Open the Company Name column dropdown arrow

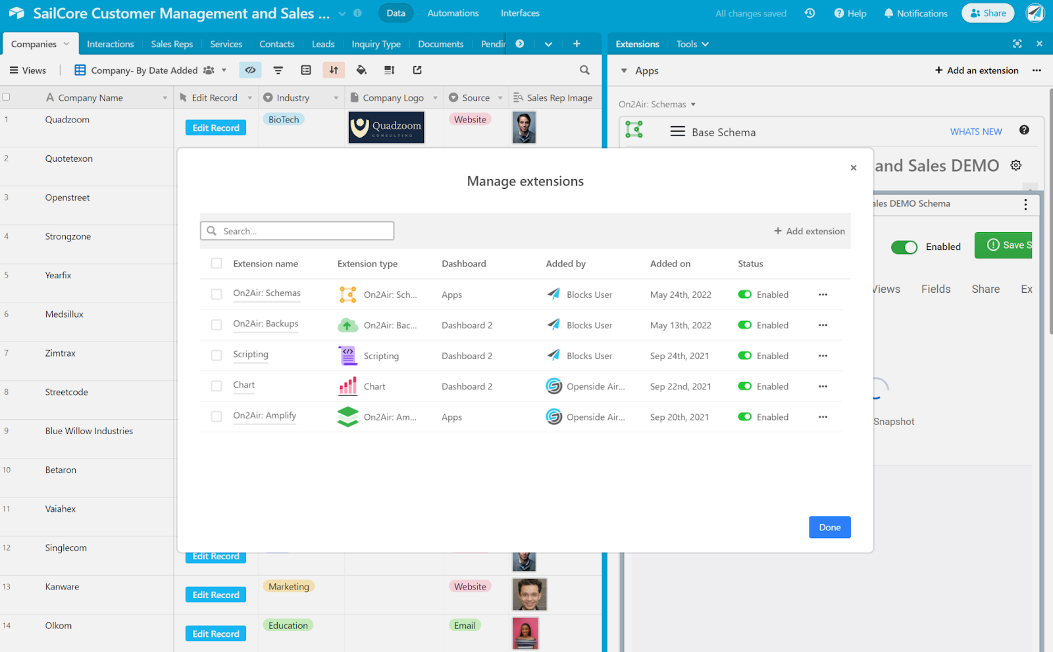[165, 98]
